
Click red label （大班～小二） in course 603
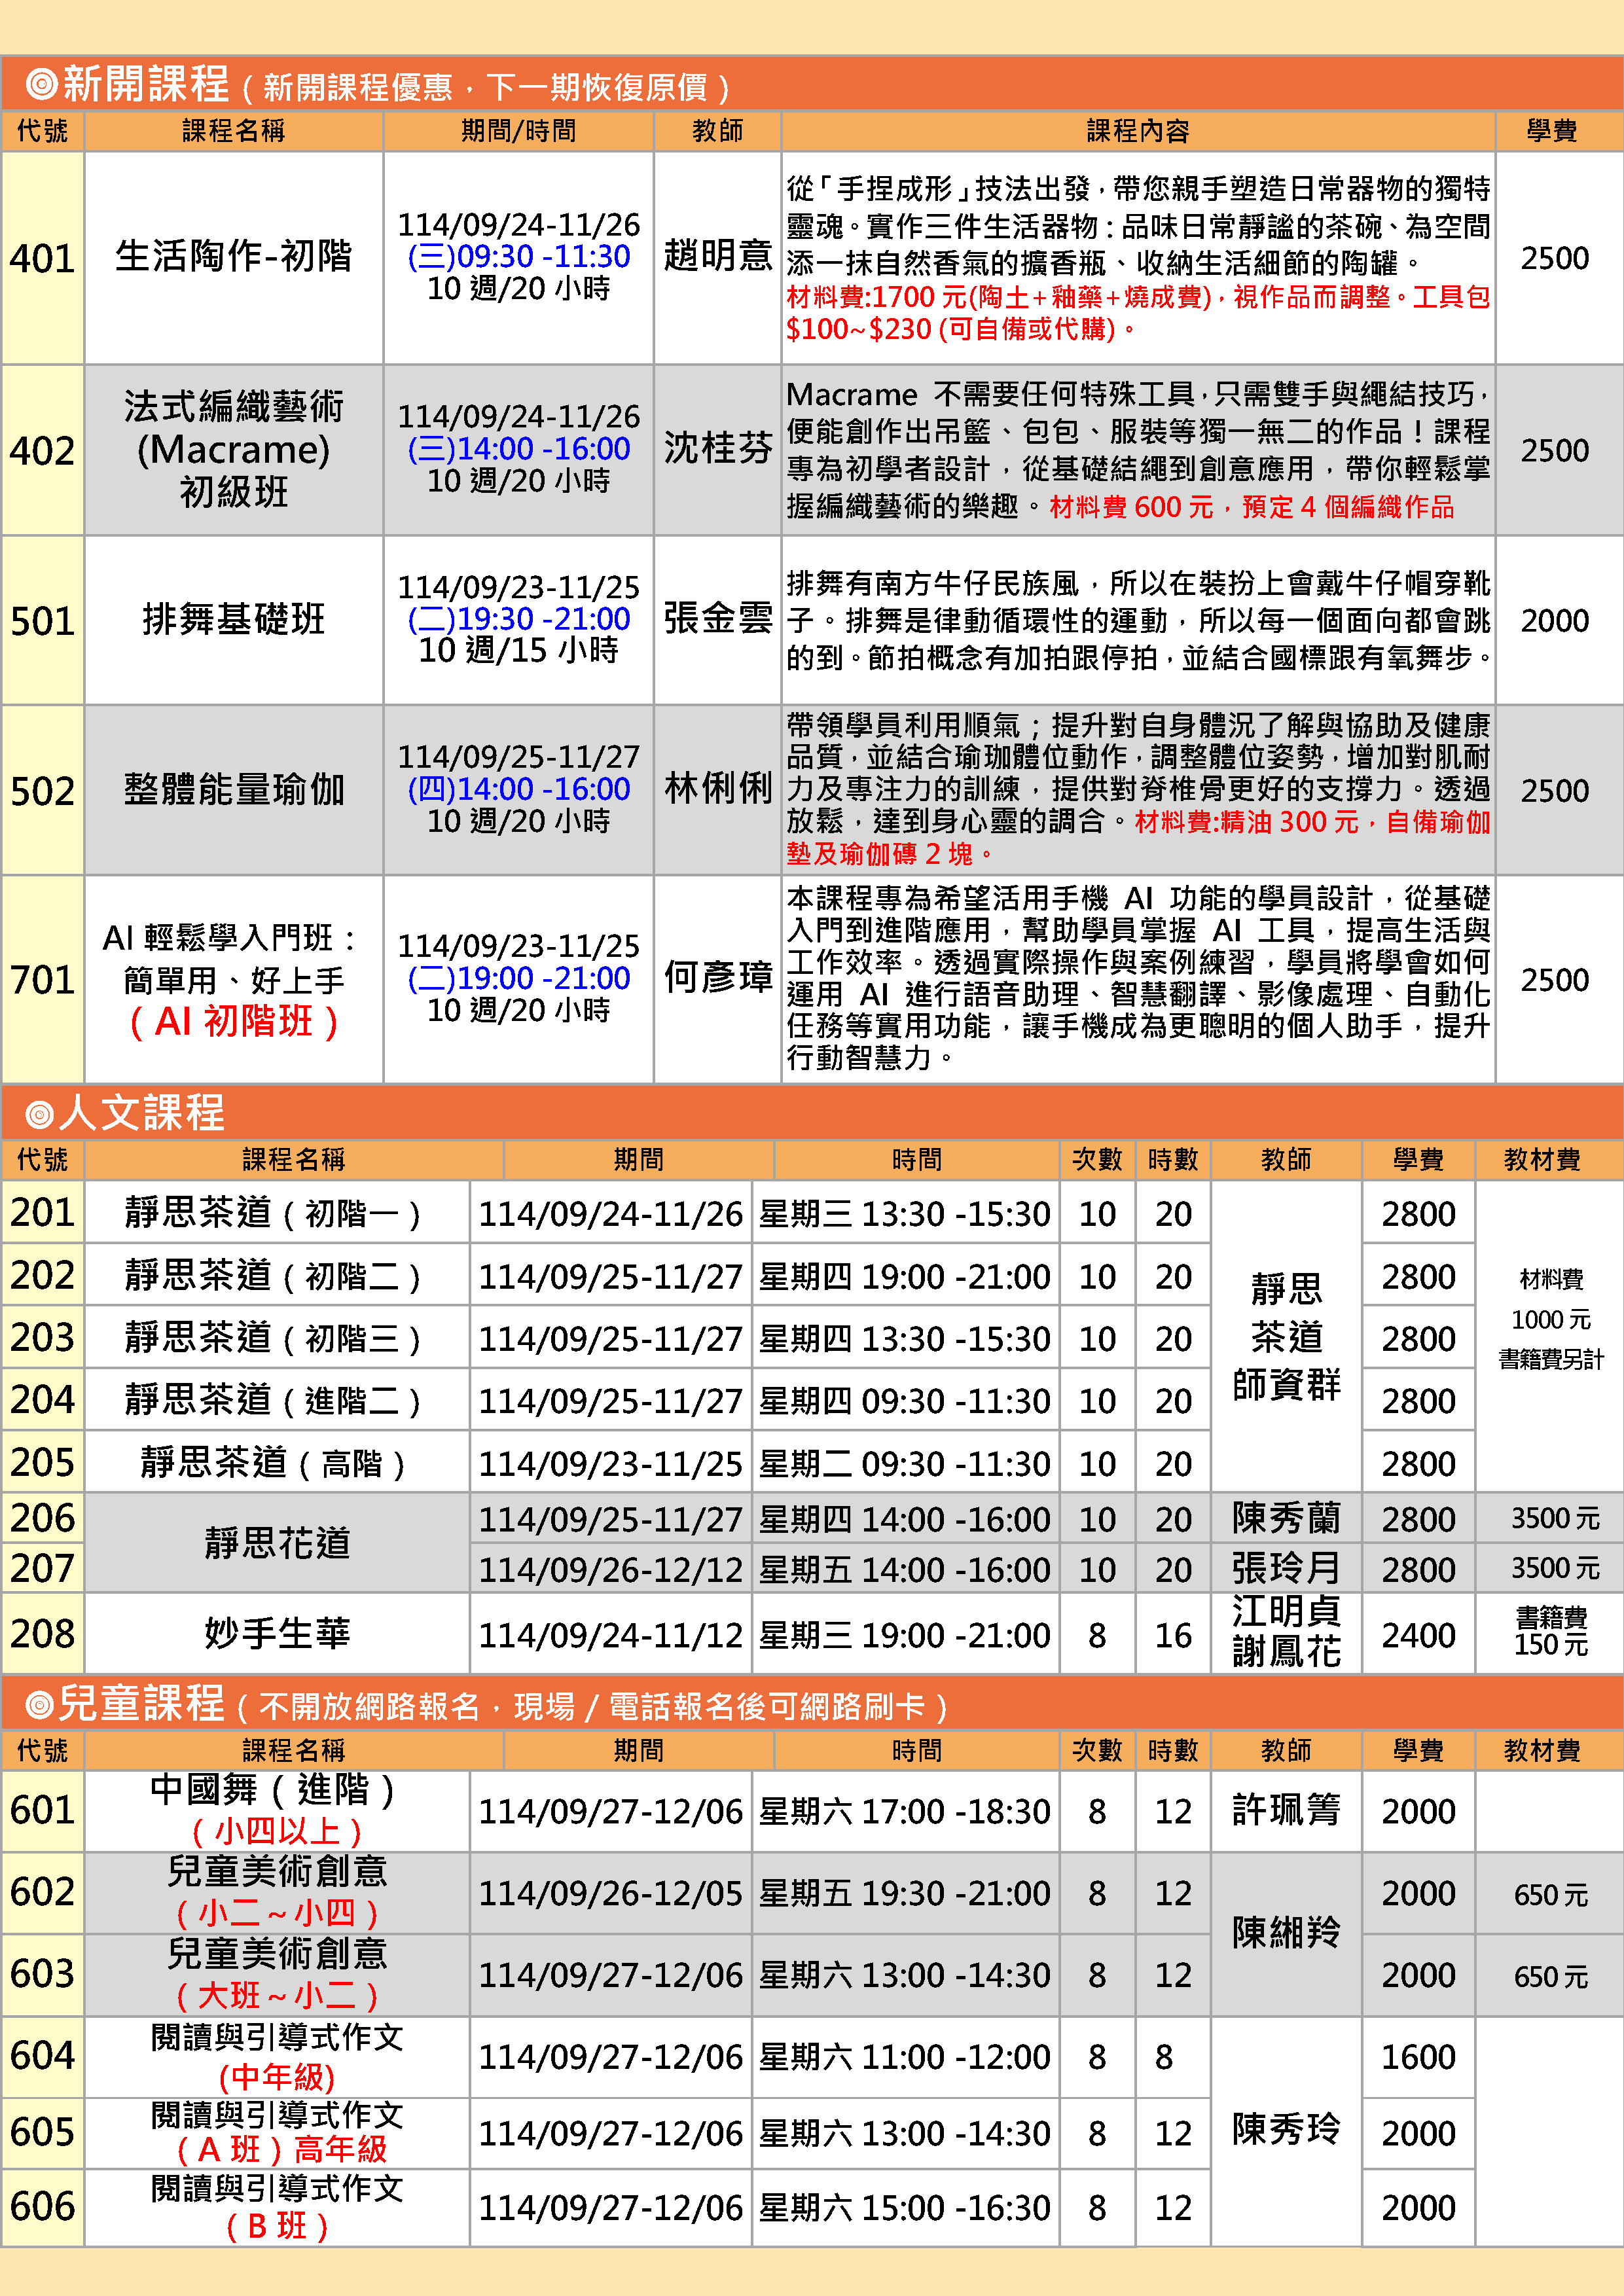[276, 1995]
